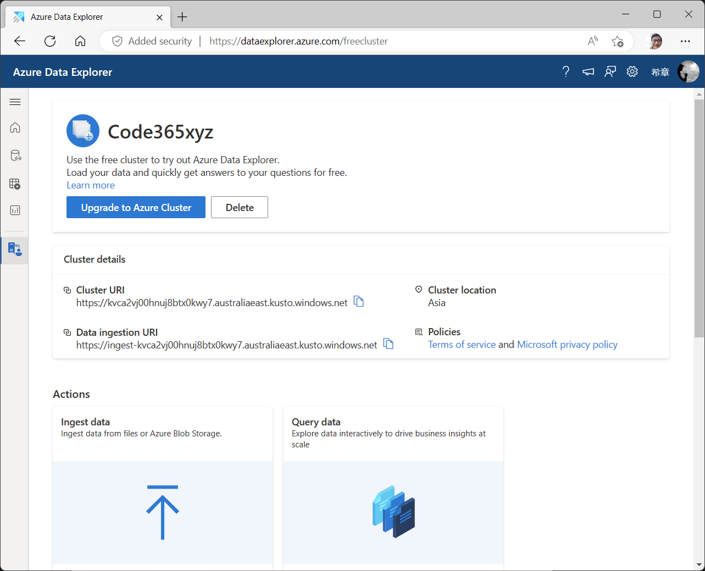Open the Learn more link
Screen dimensions: 705x571
pyautogui.click(x=91, y=185)
